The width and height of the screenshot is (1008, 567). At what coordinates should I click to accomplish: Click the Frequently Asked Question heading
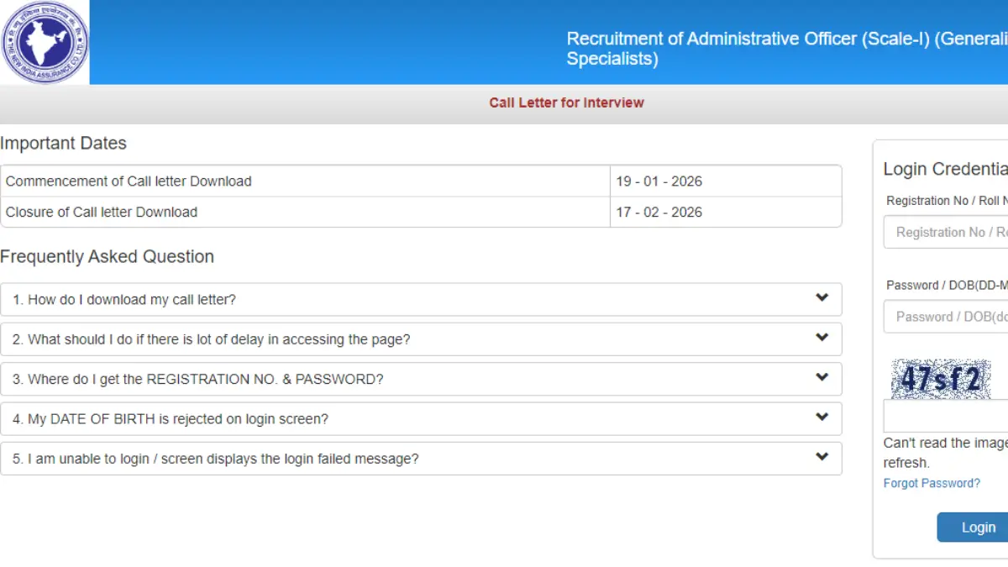(108, 256)
